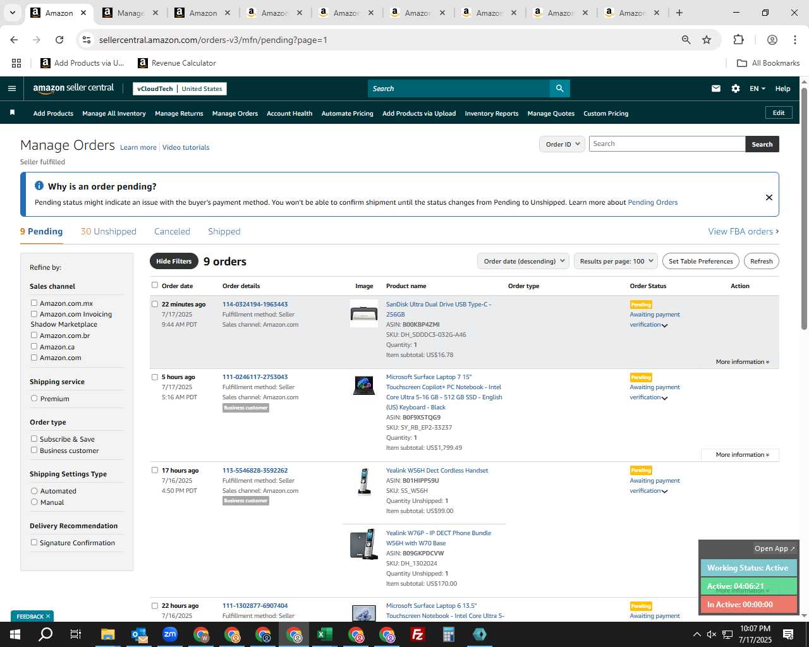Open Order date (descending) sort dropdown
The height and width of the screenshot is (647, 809).
point(523,261)
